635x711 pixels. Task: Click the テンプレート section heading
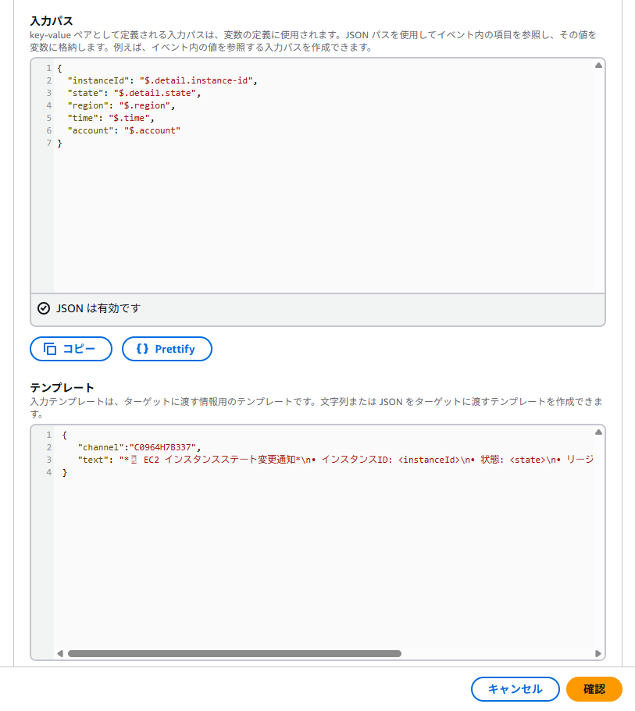[62, 388]
